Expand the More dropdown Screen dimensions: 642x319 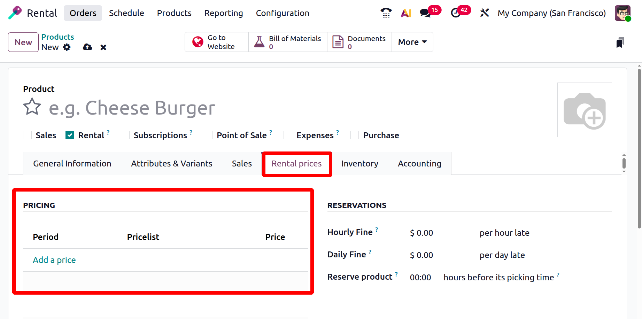click(412, 42)
